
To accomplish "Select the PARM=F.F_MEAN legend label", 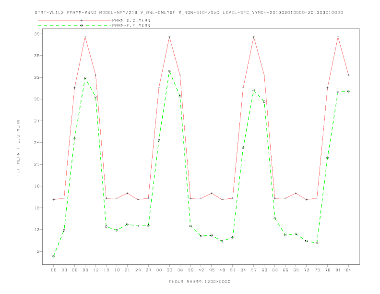I will [131, 25].
